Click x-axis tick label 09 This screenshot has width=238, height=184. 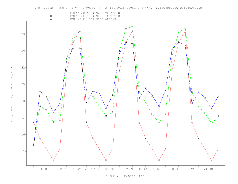[x=53, y=169]
